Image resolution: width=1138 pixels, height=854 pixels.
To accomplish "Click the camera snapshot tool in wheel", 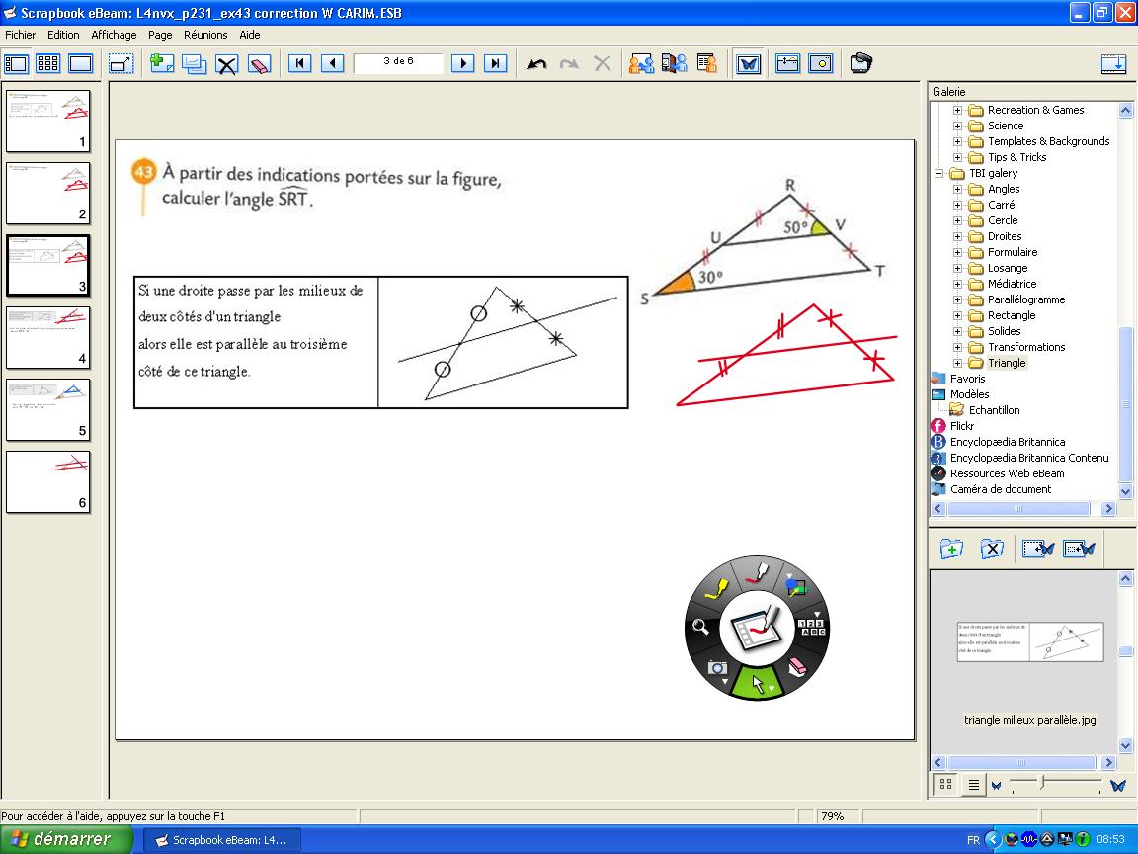I will point(718,667).
